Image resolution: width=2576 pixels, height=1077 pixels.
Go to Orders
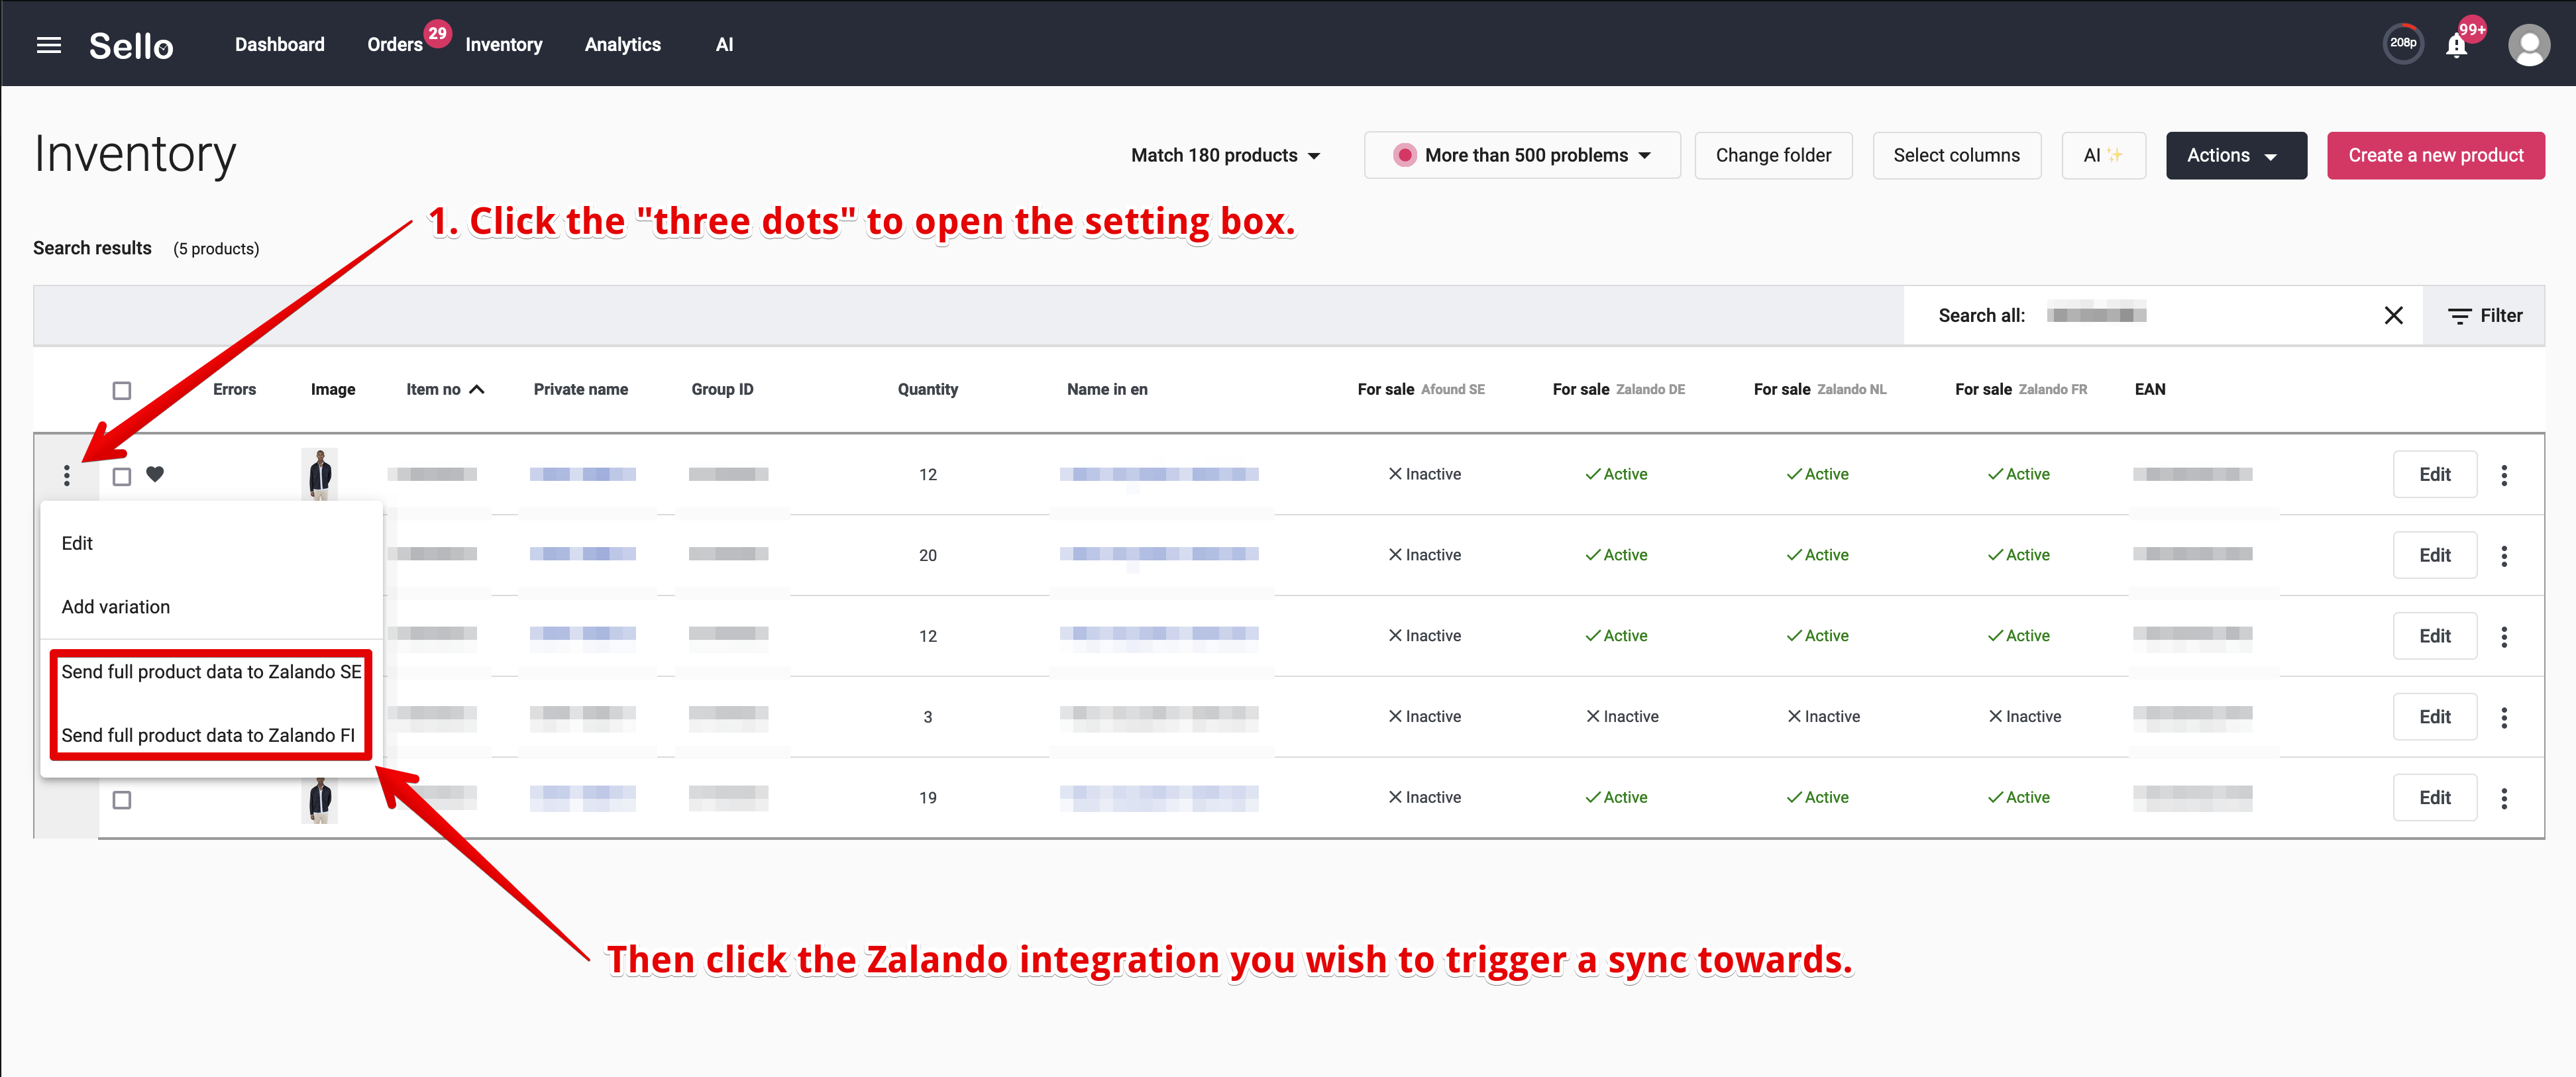[x=395, y=45]
